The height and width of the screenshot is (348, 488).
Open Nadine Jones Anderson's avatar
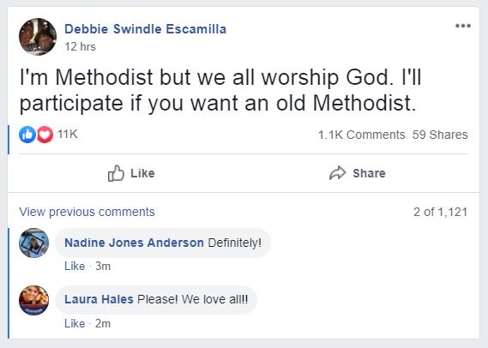pos(34,243)
